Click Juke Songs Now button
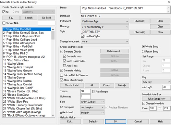This screenshot has height=125, width=171. coord(156,99)
